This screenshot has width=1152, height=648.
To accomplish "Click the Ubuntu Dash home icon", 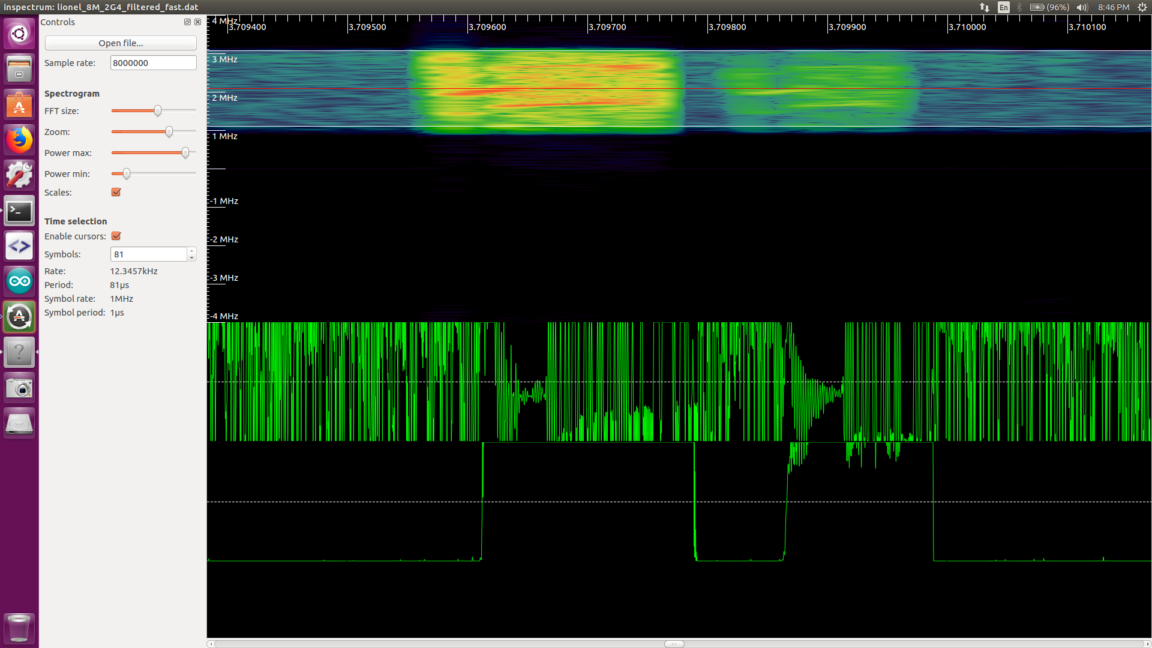I will point(19,34).
